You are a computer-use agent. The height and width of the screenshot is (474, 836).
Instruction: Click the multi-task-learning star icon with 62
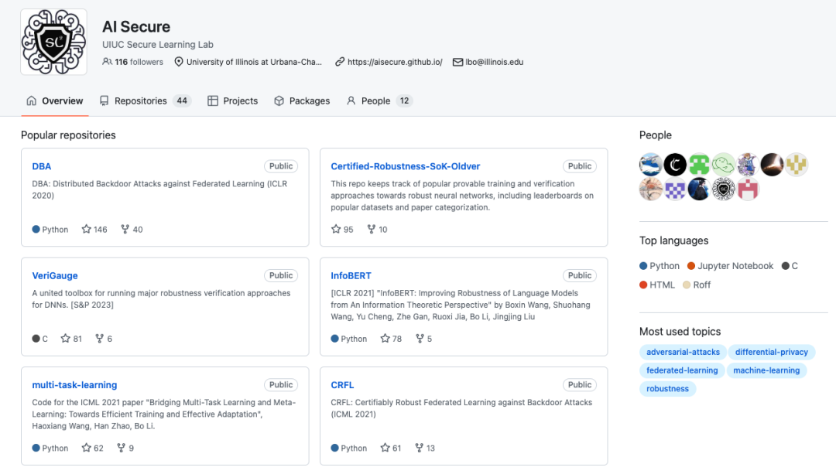[x=87, y=448]
